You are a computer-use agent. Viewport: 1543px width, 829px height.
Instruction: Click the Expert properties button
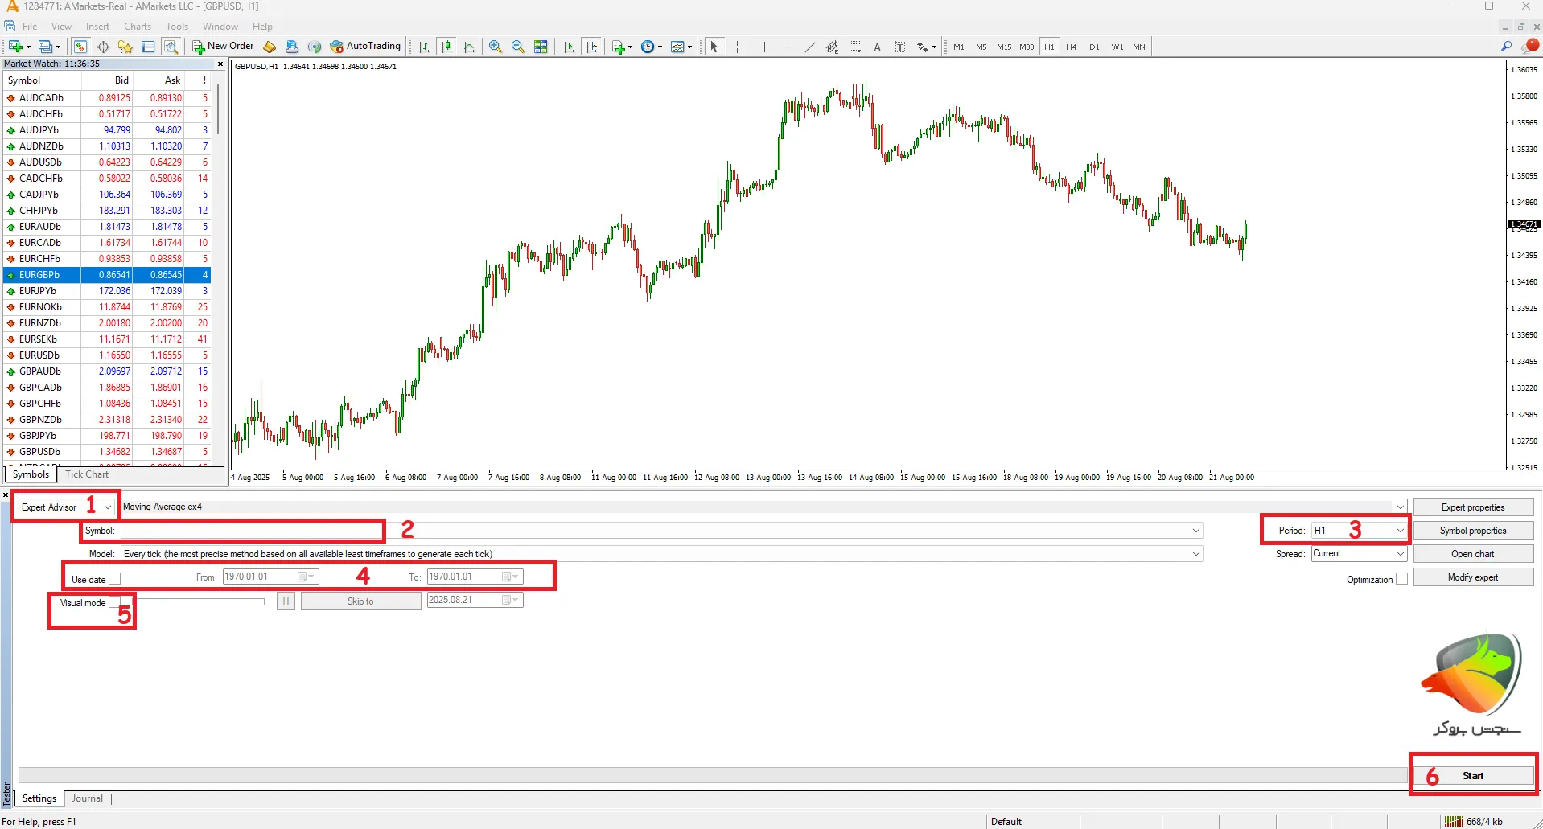(1473, 507)
